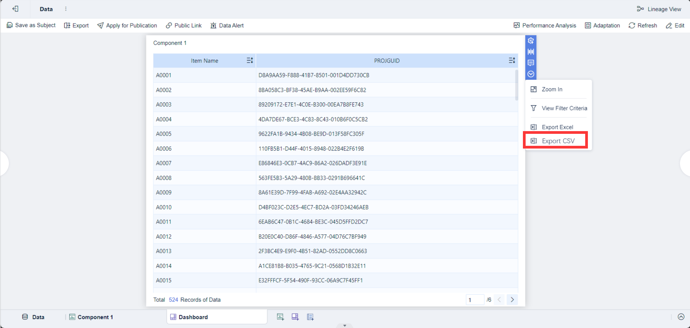Click the Component 1 title text

(170, 43)
